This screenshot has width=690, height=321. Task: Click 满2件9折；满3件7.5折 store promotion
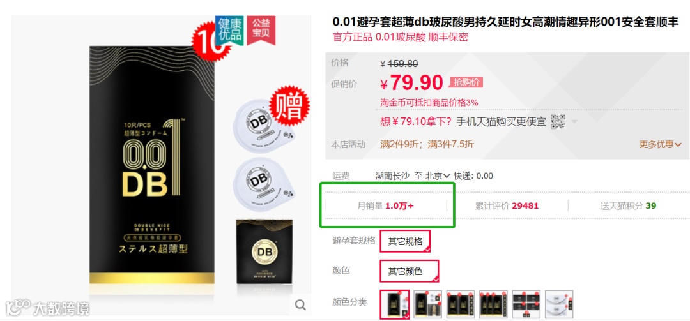(427, 144)
